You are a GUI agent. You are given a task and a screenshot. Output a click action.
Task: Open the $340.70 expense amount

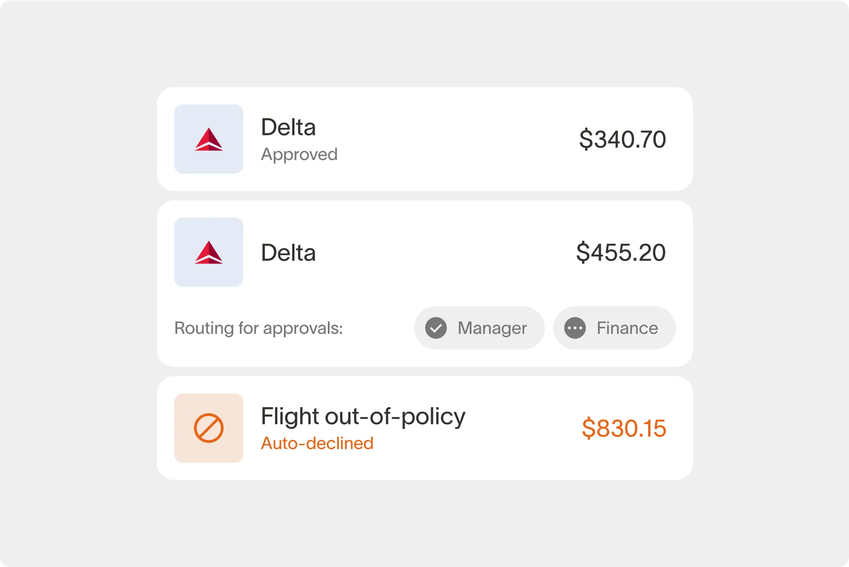click(x=622, y=139)
